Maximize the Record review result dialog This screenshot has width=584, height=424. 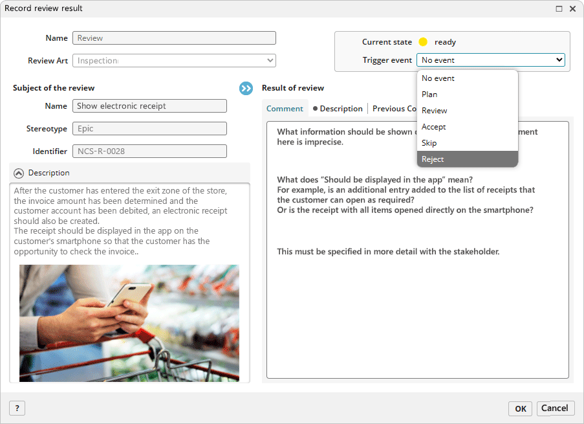(x=559, y=9)
